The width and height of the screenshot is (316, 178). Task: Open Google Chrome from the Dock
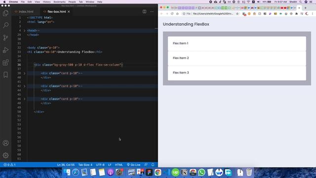coord(158,173)
